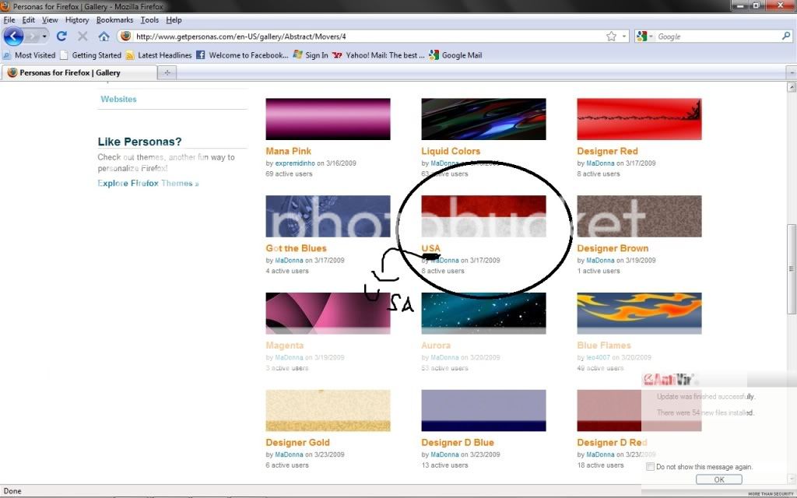Viewport: 797px width, 498px height.
Task: Open the Getting Started bookmark
Action: 90,55
